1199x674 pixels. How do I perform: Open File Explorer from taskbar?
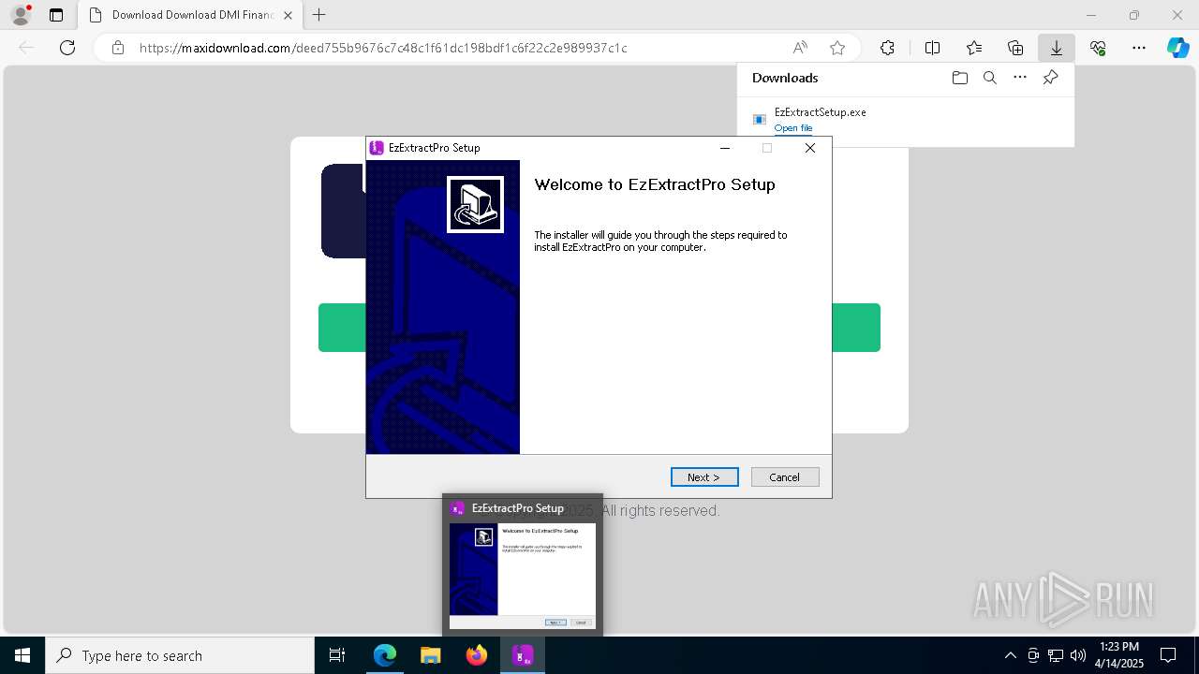(430, 655)
